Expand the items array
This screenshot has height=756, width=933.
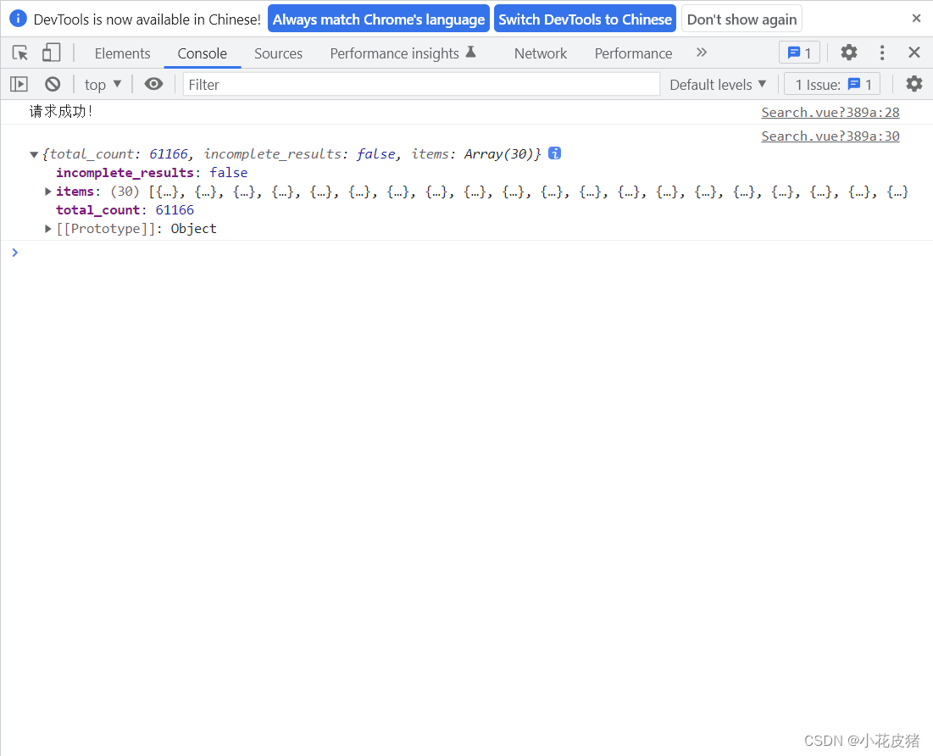pos(48,191)
